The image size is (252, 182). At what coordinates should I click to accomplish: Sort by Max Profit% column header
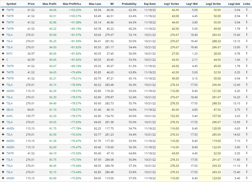point(72,4)
